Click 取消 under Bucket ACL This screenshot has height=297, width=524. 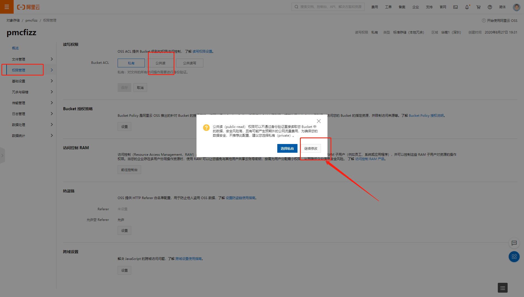click(x=140, y=88)
